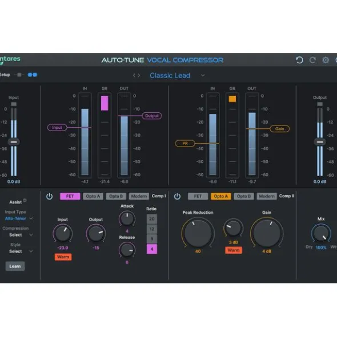Go to next preset arrow
337x337 pixels.
[139, 75]
